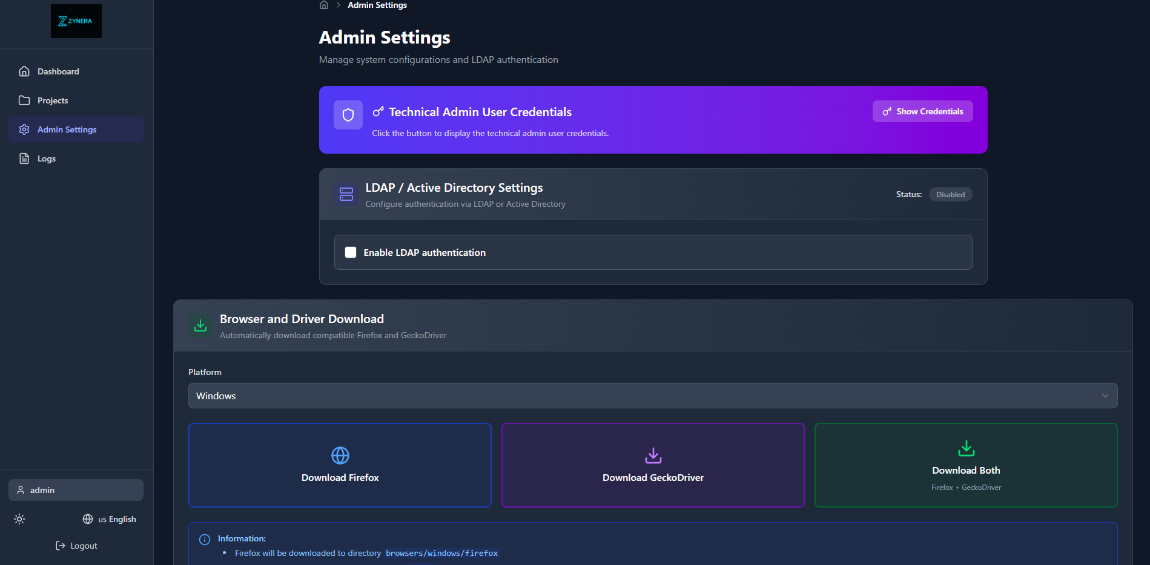Click the Zynera logo in sidebar
This screenshot has width=1150, height=565.
pos(76,21)
